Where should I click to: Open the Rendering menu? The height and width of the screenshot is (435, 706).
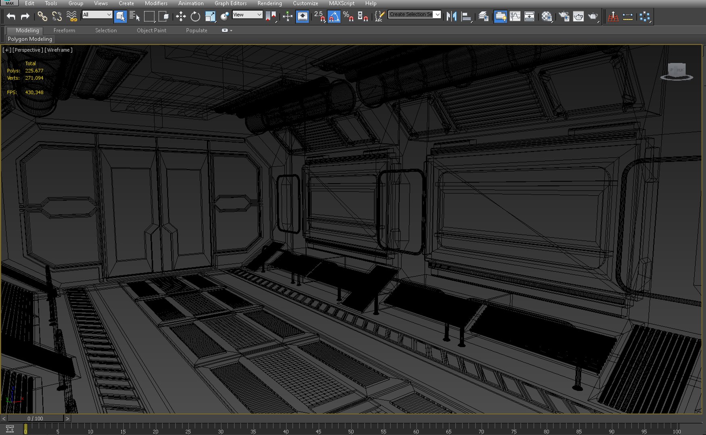click(x=269, y=3)
